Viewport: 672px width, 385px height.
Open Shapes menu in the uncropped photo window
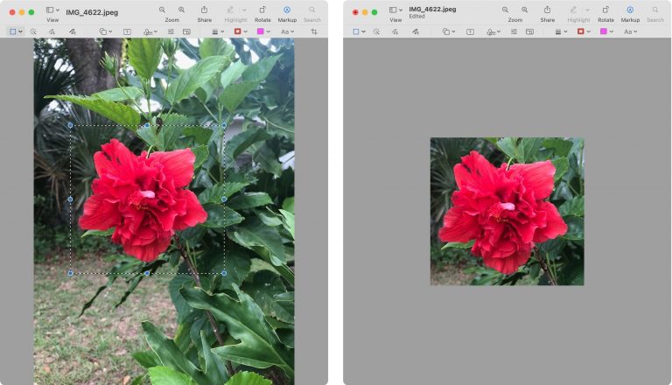[x=105, y=31]
